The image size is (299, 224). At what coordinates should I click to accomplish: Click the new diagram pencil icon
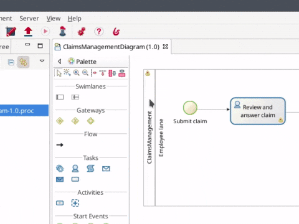11,32
